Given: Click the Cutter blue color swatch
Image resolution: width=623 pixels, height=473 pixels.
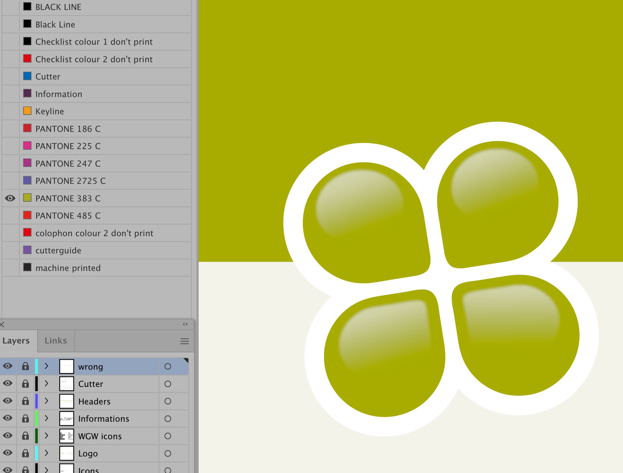Looking at the screenshot, I should click(27, 76).
